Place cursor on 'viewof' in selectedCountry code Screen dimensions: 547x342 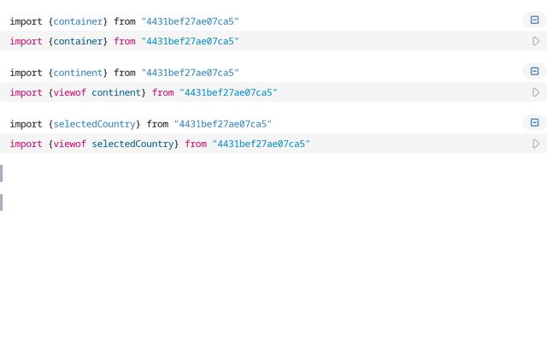(x=69, y=144)
